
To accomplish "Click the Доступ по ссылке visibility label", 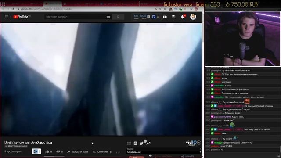I will 16,146.
